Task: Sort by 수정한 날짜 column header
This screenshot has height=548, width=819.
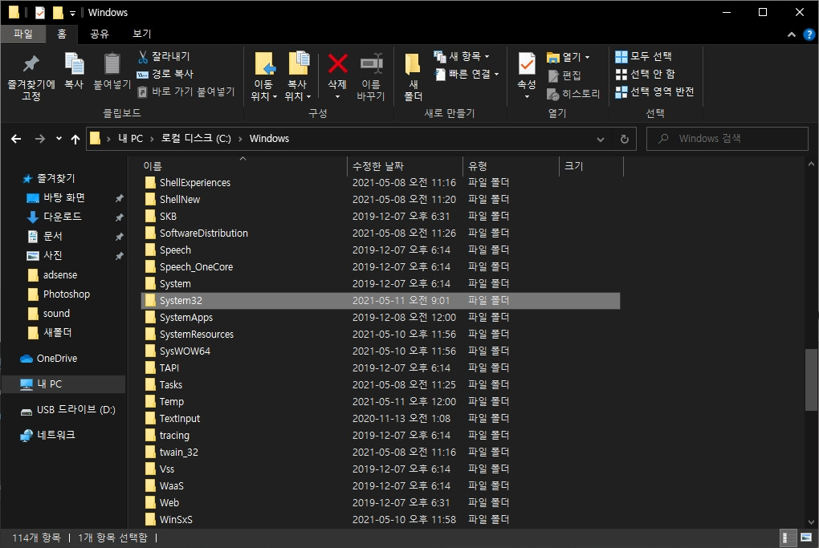Action: pos(405,166)
